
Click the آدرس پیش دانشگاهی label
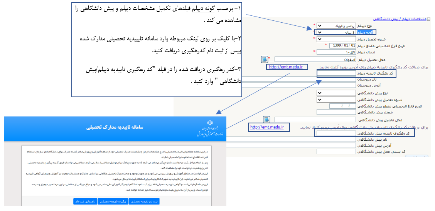click(x=374, y=146)
